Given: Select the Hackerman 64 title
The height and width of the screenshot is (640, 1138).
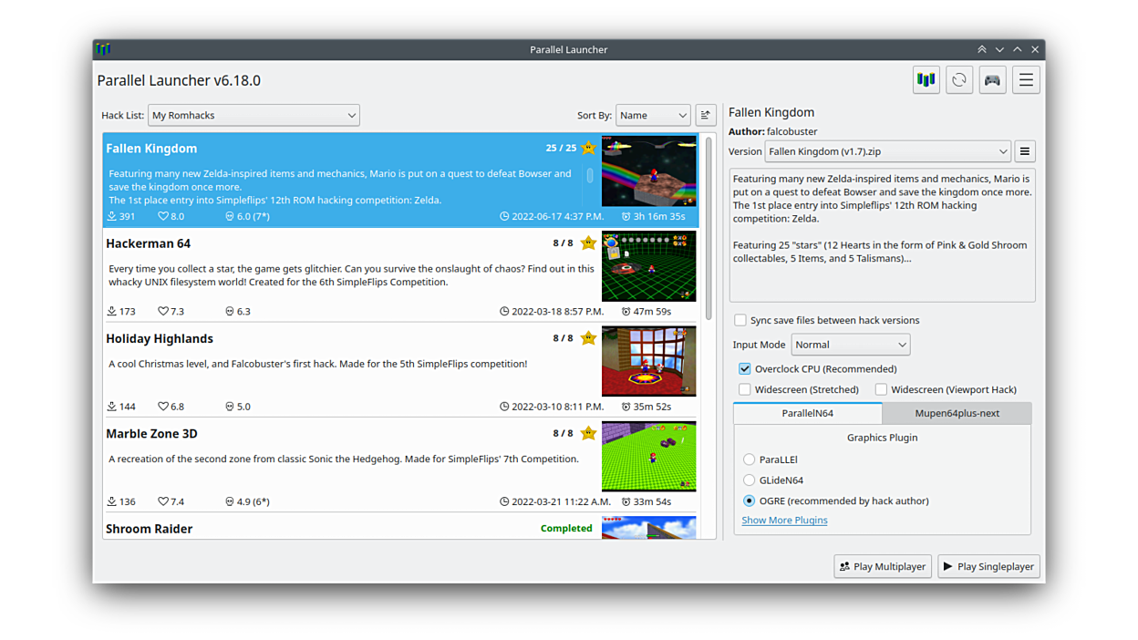Looking at the screenshot, I should click(148, 243).
